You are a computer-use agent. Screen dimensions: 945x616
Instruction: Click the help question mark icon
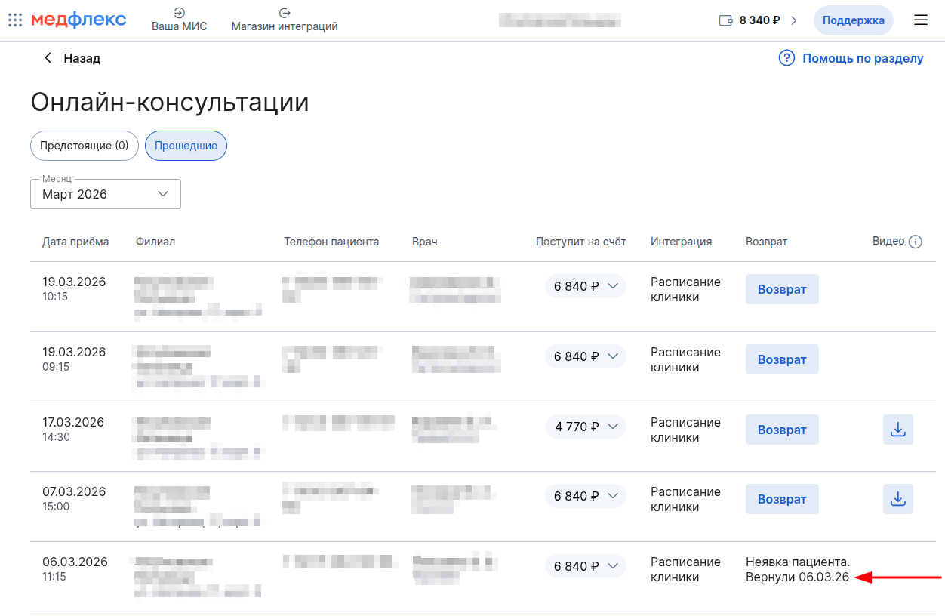(786, 58)
